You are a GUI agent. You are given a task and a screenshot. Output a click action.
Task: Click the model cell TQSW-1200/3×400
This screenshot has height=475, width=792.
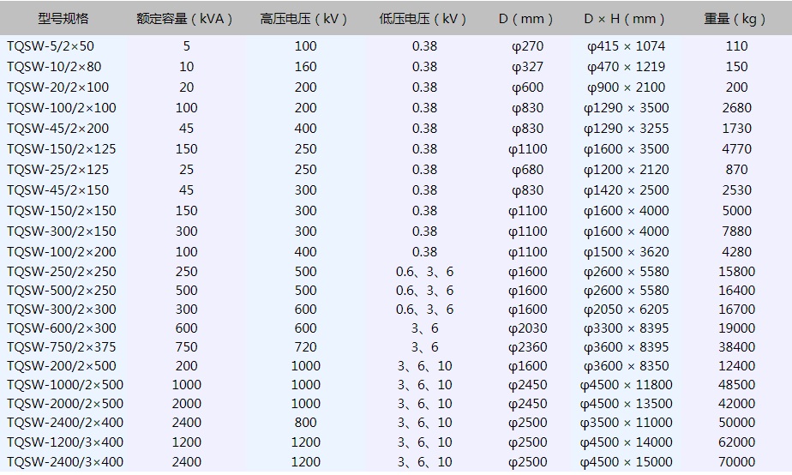[64, 442]
